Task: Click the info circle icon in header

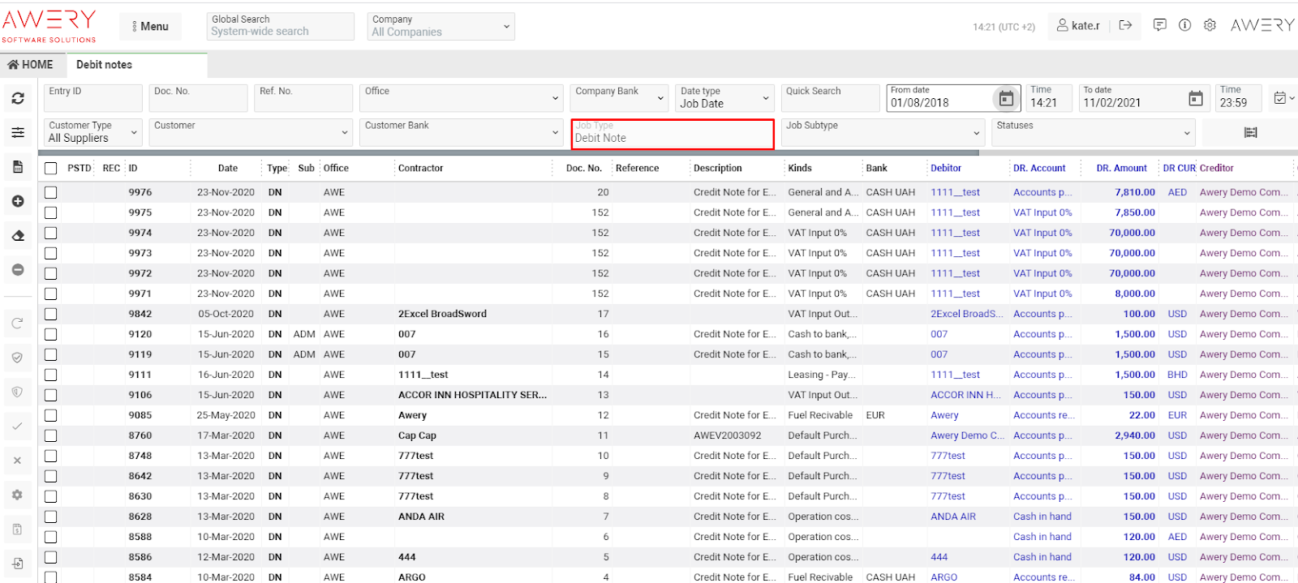Action: (x=1184, y=25)
